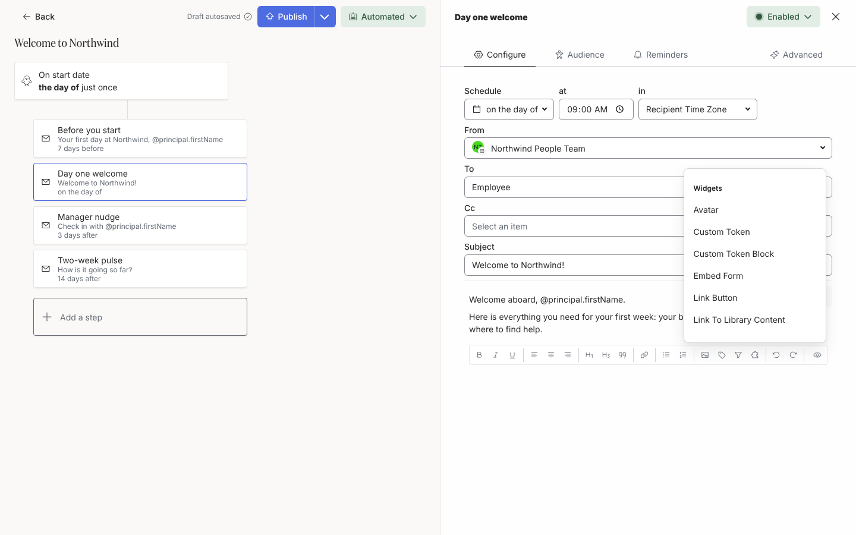Image resolution: width=856 pixels, height=535 pixels.
Task: Insert an H1 heading
Action: pyautogui.click(x=589, y=355)
